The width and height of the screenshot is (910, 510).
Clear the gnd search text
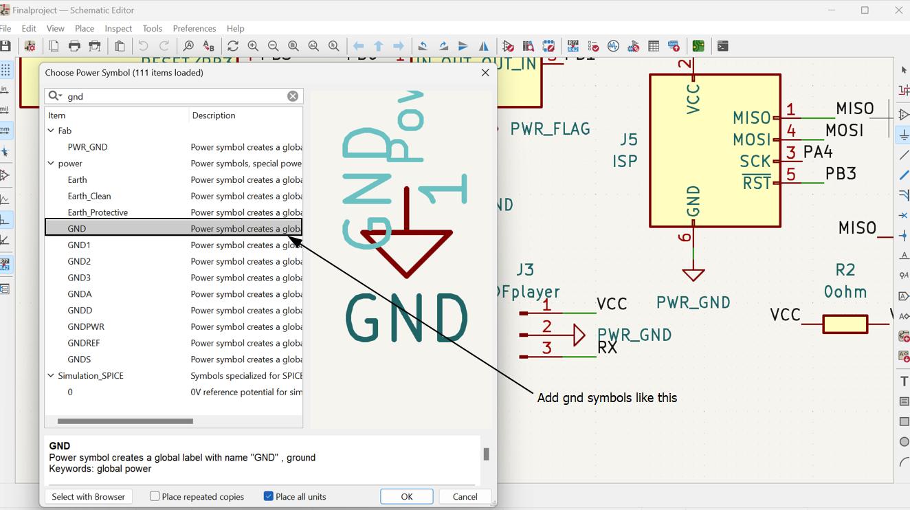click(x=293, y=96)
